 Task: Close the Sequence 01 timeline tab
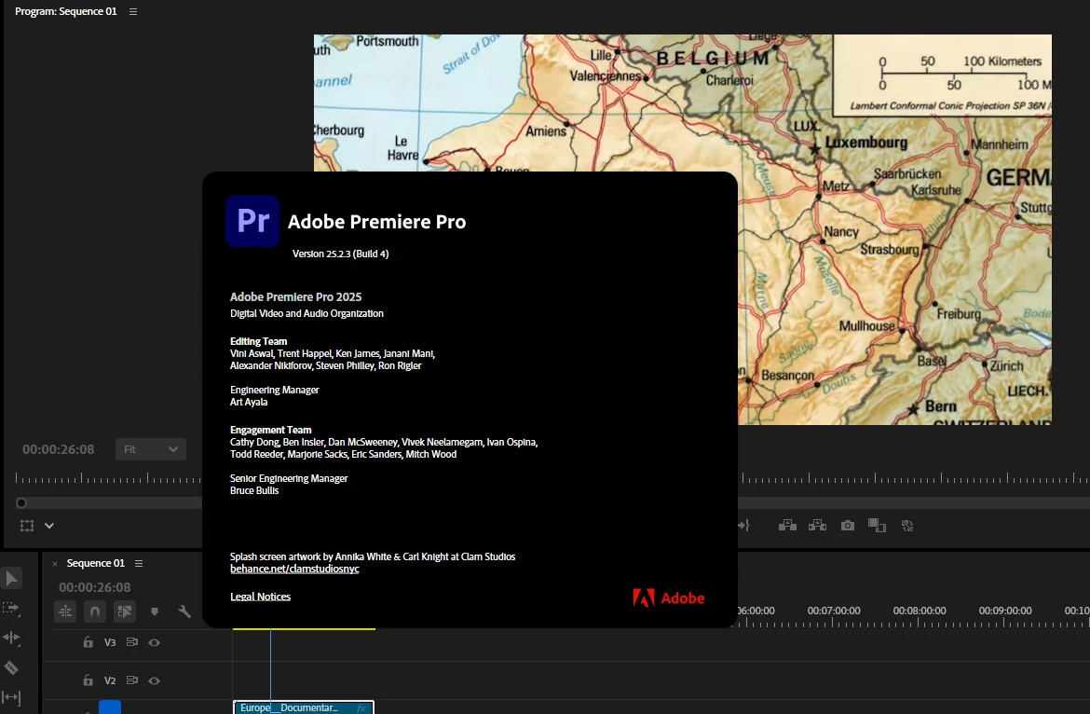click(55, 564)
